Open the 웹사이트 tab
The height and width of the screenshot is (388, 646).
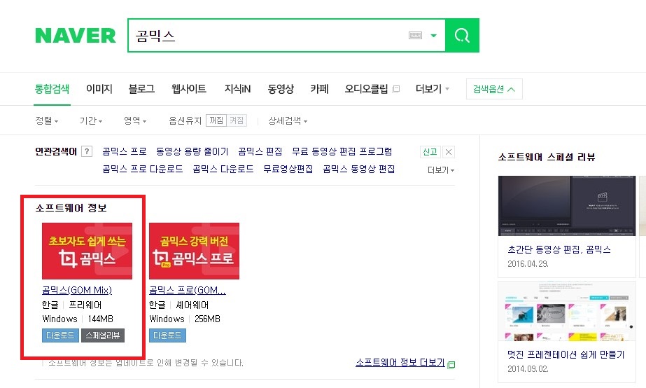click(189, 89)
